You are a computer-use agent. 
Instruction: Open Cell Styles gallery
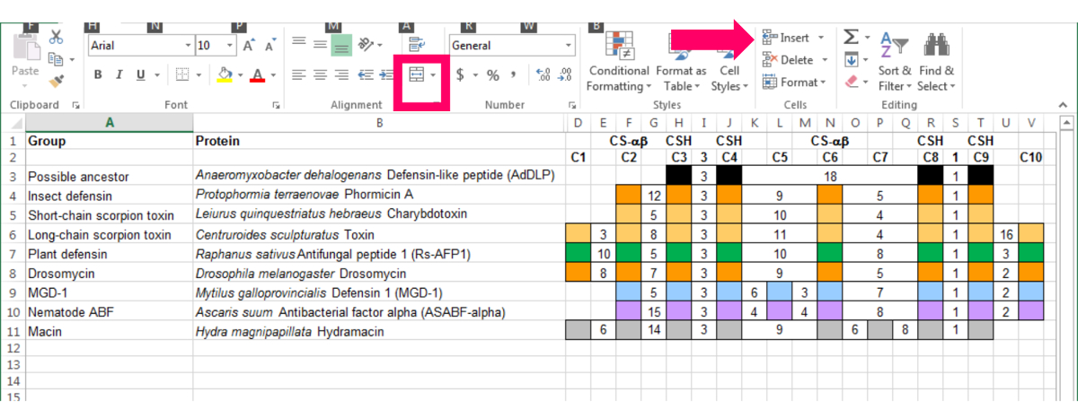pyautogui.click(x=729, y=61)
